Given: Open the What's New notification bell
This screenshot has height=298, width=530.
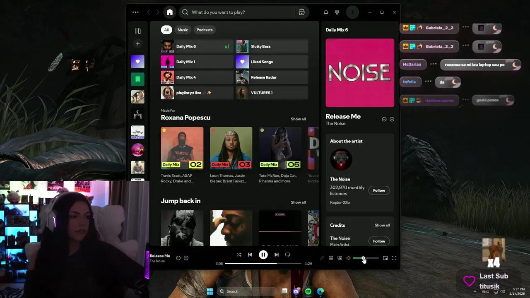Looking at the screenshot, I should [x=326, y=12].
